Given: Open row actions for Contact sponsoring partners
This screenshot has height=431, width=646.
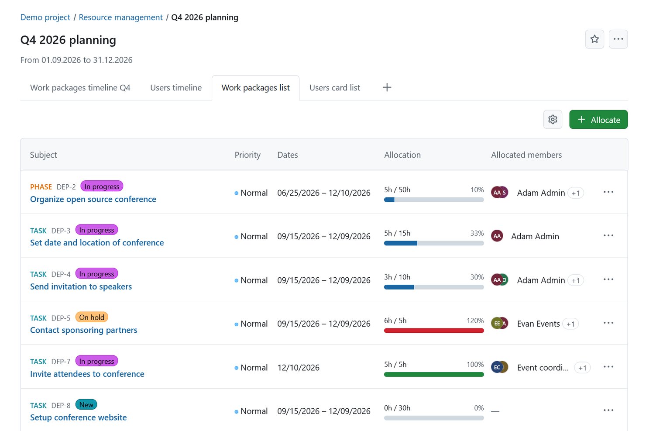Looking at the screenshot, I should pos(608,323).
